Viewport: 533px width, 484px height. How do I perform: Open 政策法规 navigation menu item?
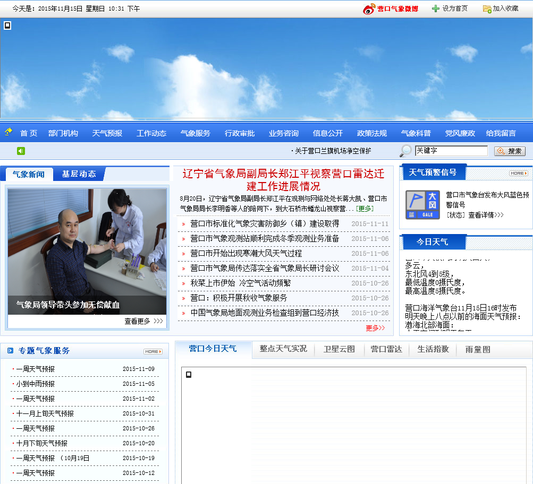coord(372,133)
